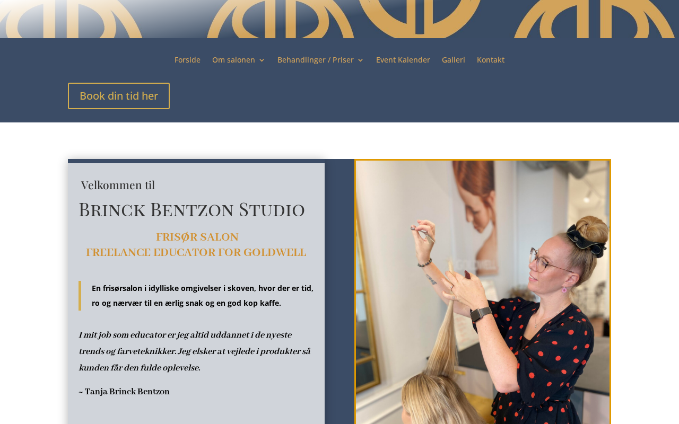Go to the Event Kalender page
The width and height of the screenshot is (679, 424).
[x=403, y=60]
